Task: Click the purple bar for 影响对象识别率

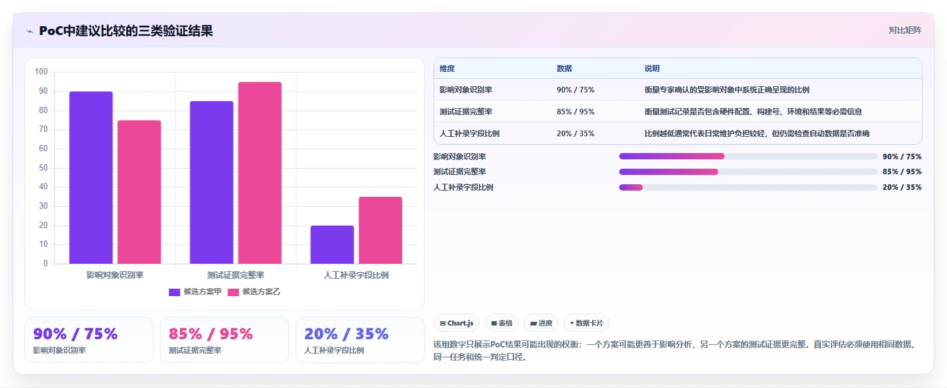Action: (91, 177)
